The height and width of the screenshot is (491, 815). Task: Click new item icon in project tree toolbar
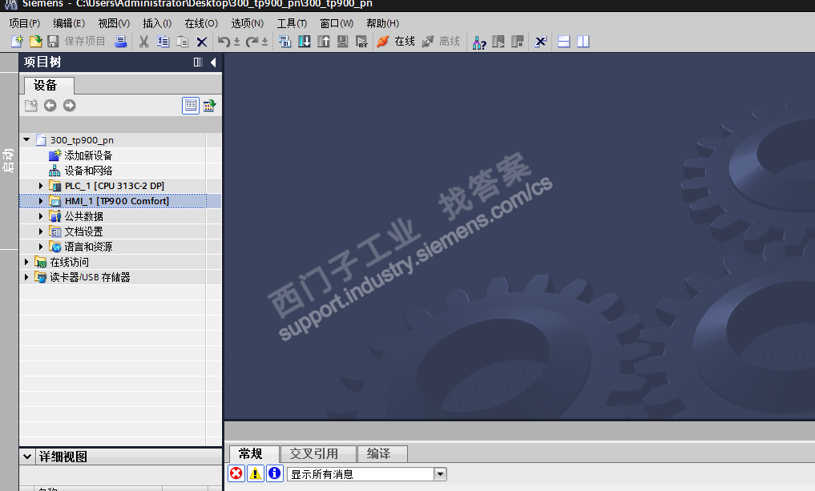(31, 106)
